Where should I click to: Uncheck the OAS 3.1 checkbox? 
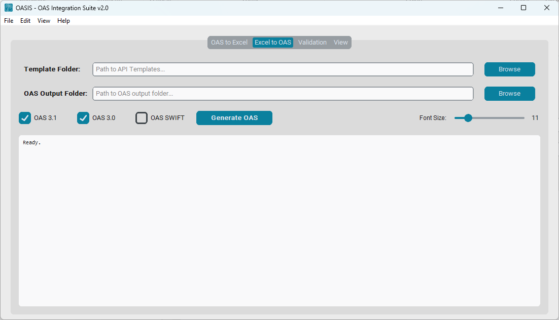tap(25, 118)
